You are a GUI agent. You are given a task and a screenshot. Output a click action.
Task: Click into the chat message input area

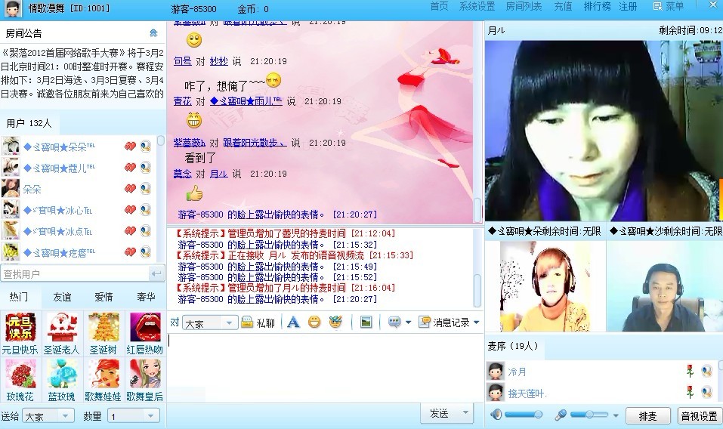[325, 367]
